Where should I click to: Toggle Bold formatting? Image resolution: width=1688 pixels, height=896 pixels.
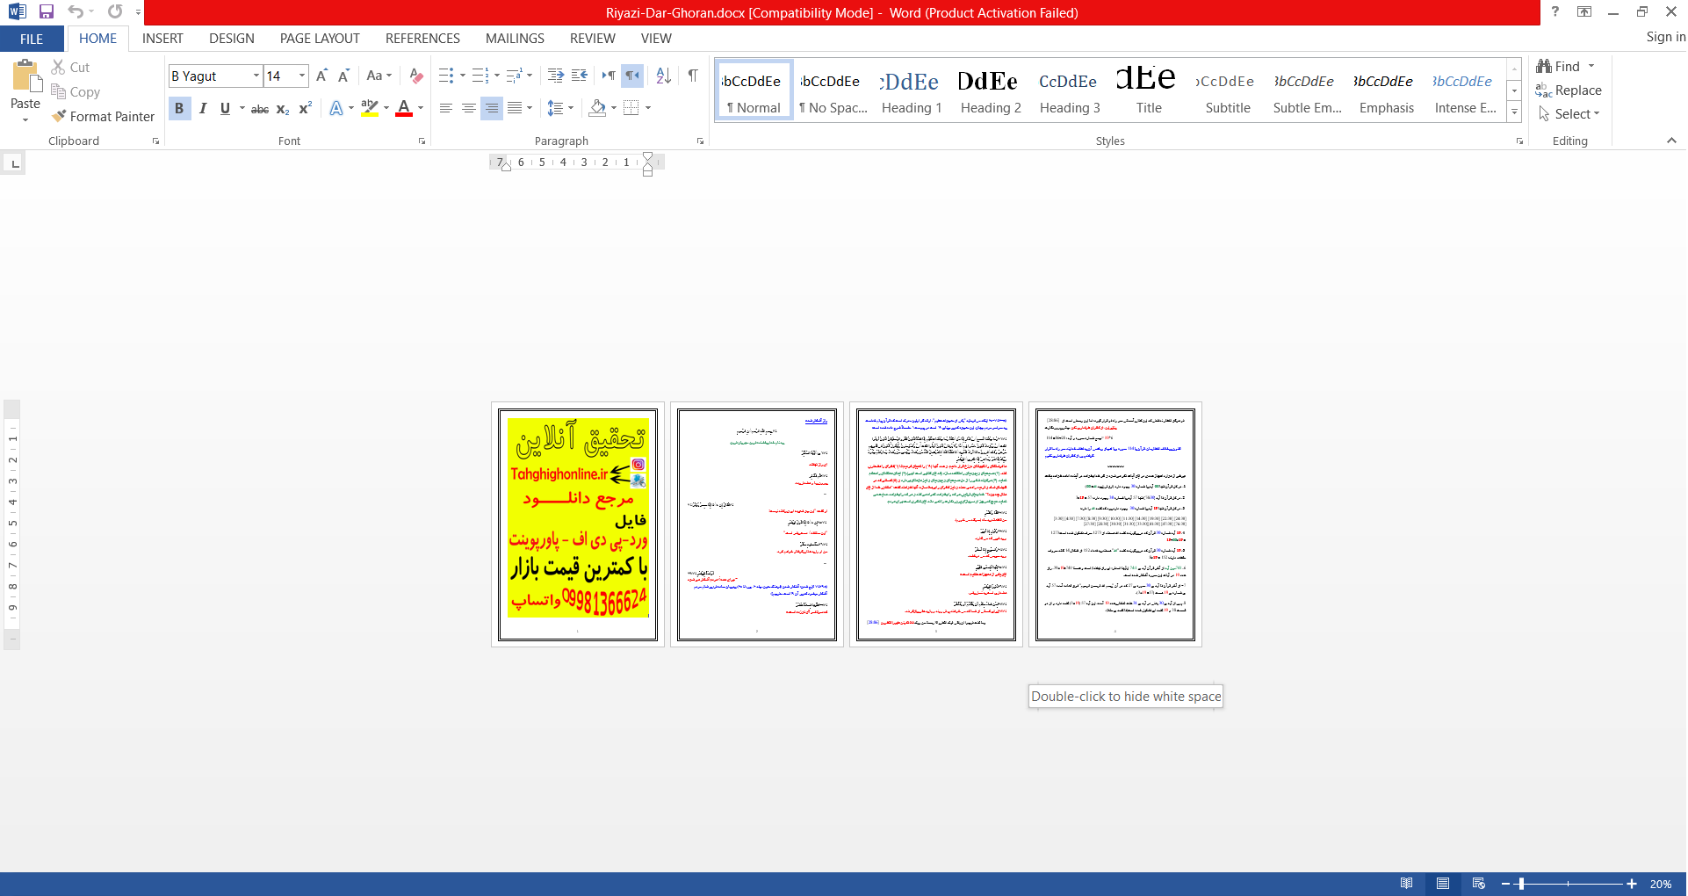click(179, 108)
